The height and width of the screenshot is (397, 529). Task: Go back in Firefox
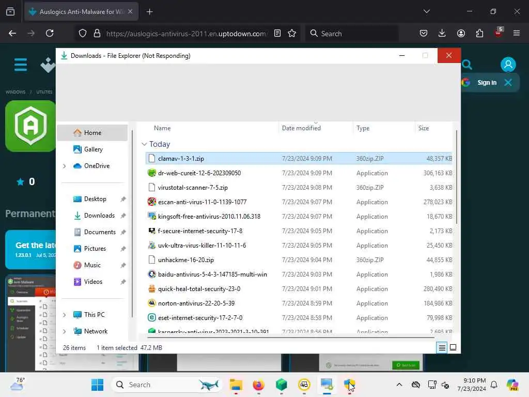(12, 33)
